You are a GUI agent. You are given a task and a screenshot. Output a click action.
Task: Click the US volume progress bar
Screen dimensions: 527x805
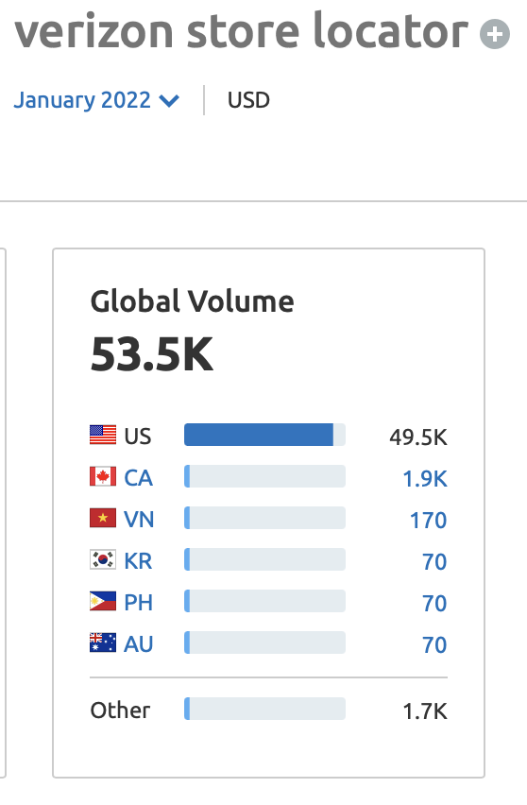click(x=264, y=435)
